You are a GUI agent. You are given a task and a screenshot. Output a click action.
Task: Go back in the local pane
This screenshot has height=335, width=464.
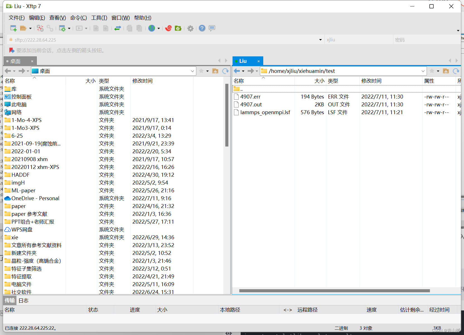[8, 71]
